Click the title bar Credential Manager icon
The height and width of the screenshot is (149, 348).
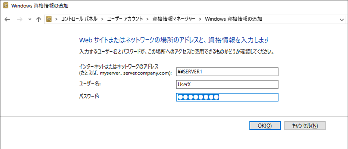click(x=5, y=6)
